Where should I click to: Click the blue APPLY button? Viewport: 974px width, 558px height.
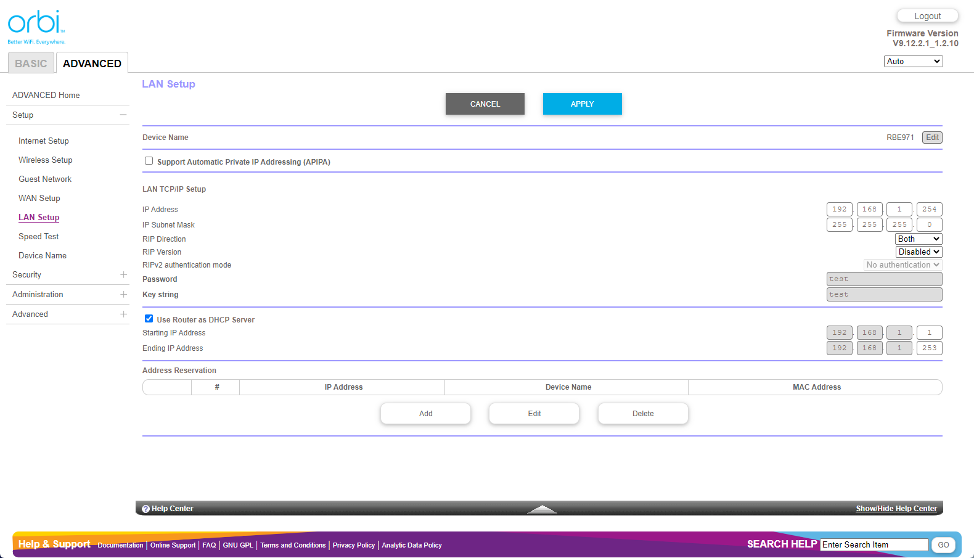point(582,104)
